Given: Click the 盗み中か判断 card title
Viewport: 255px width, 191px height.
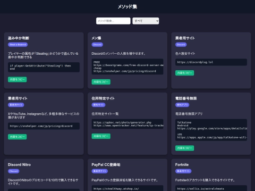Looking at the screenshot, I should pos(18,38).
